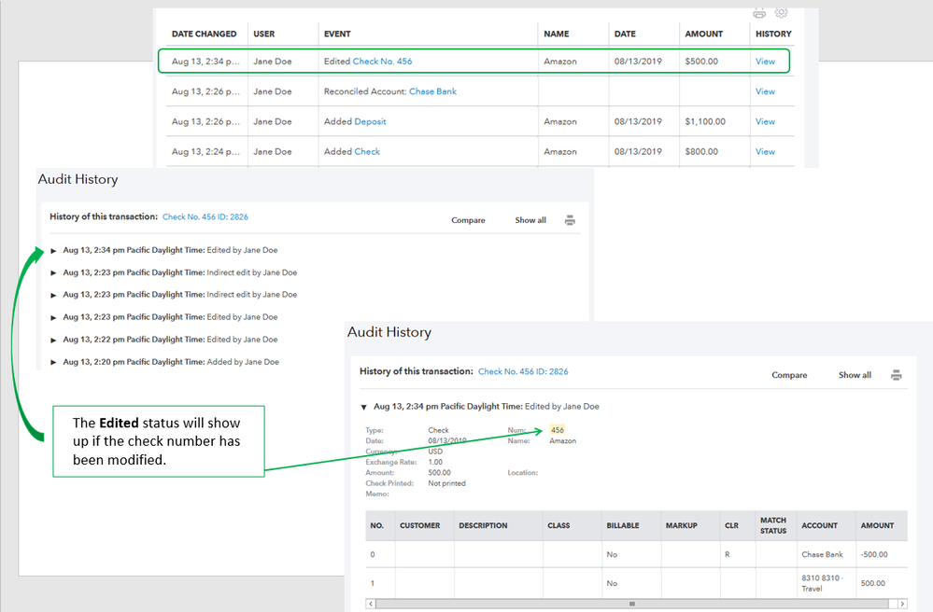Collapse the expanded 2:34 pm entry details
This screenshot has width=933, height=612.
364,407
